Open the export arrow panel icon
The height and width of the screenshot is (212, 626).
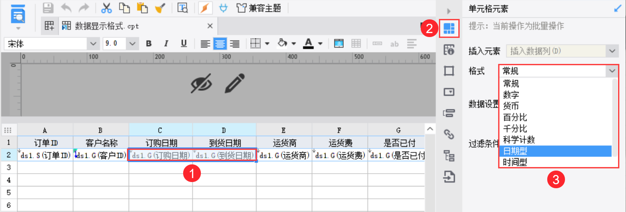(449, 177)
